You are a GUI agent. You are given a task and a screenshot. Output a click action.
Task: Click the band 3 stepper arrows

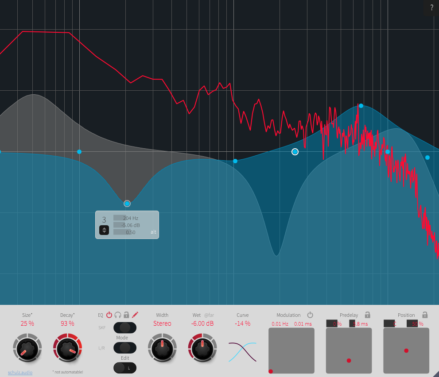[x=104, y=230]
